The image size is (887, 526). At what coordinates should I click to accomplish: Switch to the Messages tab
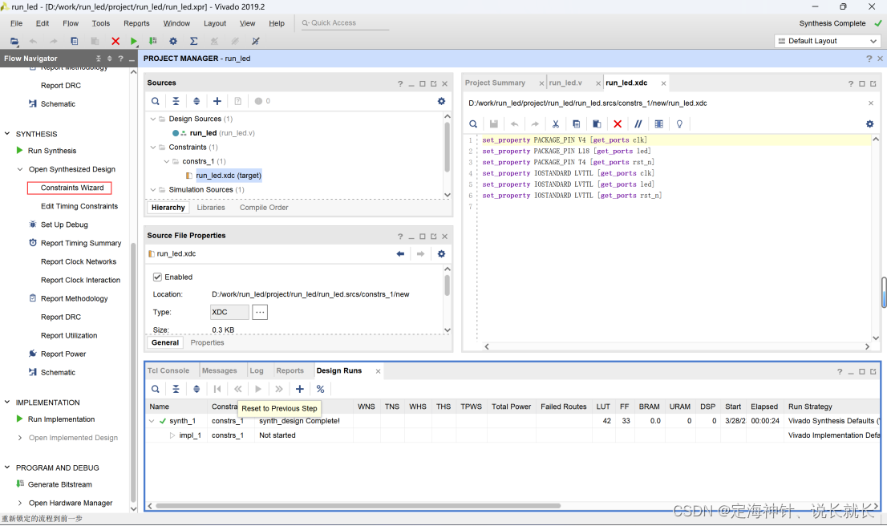click(x=220, y=371)
